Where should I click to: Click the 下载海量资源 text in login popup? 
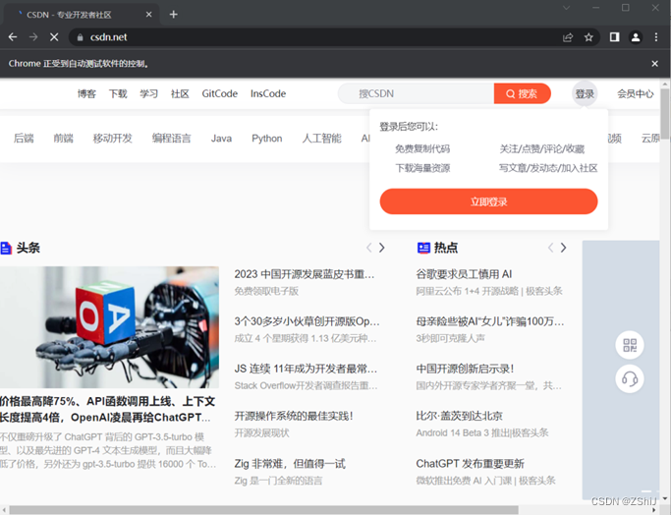tap(422, 168)
